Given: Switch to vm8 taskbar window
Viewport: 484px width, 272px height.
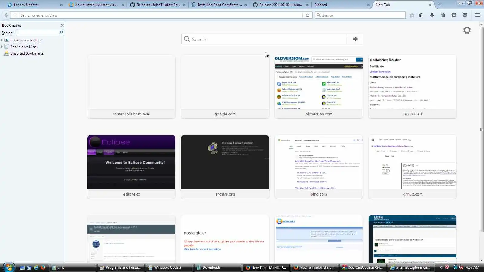Looking at the screenshot, I should pyautogui.click(x=73, y=267).
